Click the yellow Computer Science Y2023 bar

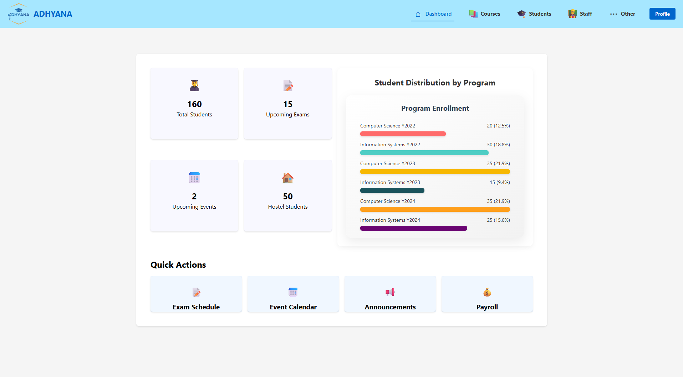point(435,172)
